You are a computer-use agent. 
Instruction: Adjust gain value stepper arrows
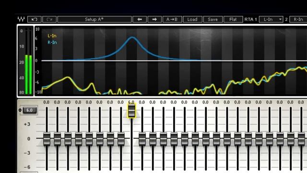(20, 110)
